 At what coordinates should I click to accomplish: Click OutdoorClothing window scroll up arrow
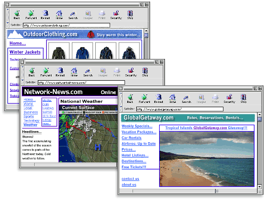pos(146,31)
